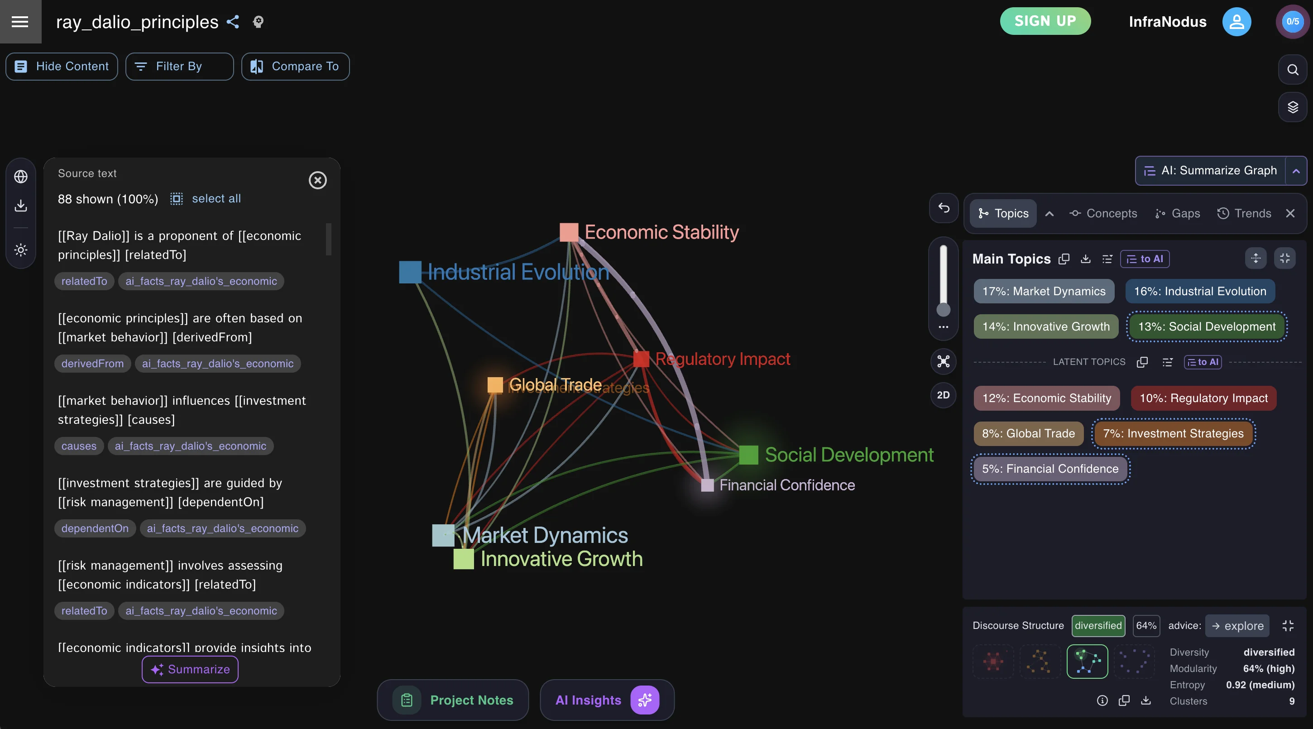Select the Topics tab
This screenshot has height=729, width=1313.
(1003, 214)
